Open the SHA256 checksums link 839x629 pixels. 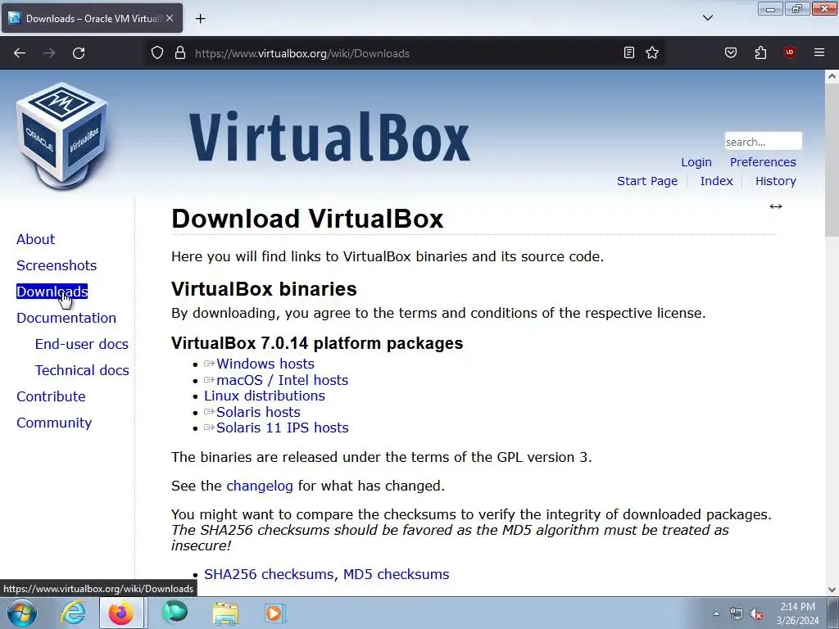[x=269, y=574]
